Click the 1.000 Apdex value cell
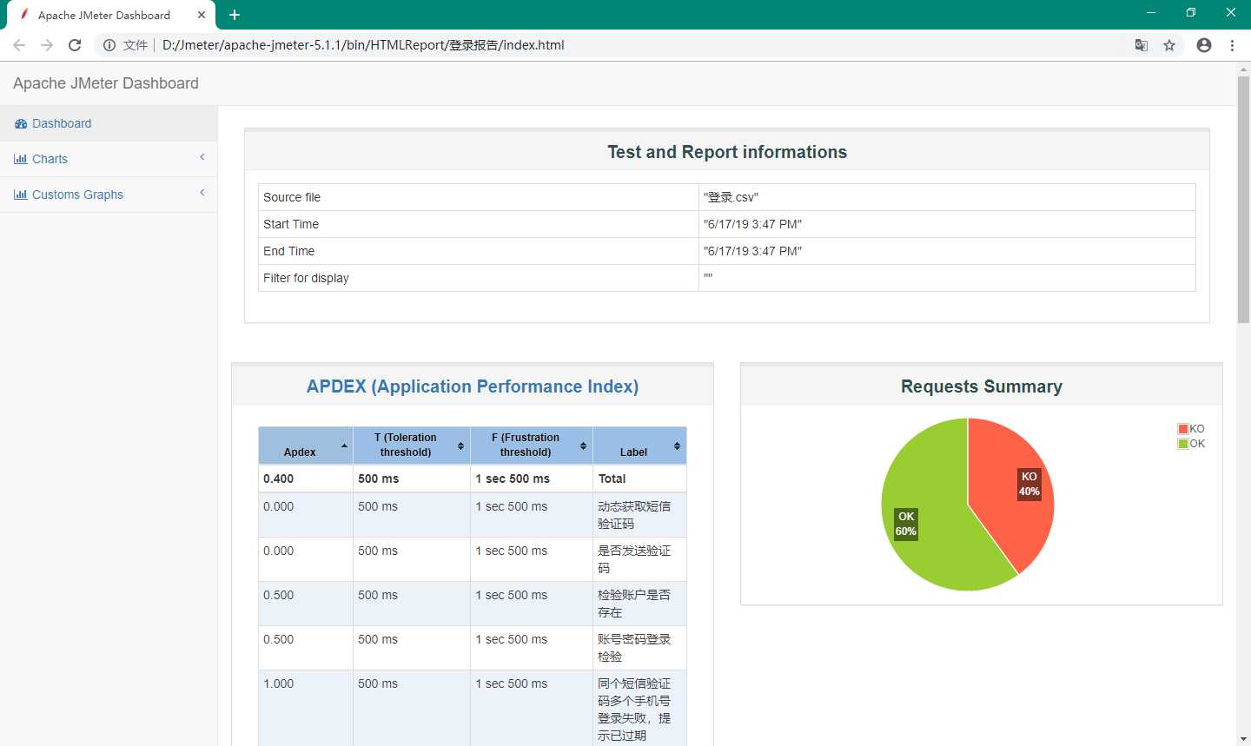The height and width of the screenshot is (746, 1251). coord(306,708)
